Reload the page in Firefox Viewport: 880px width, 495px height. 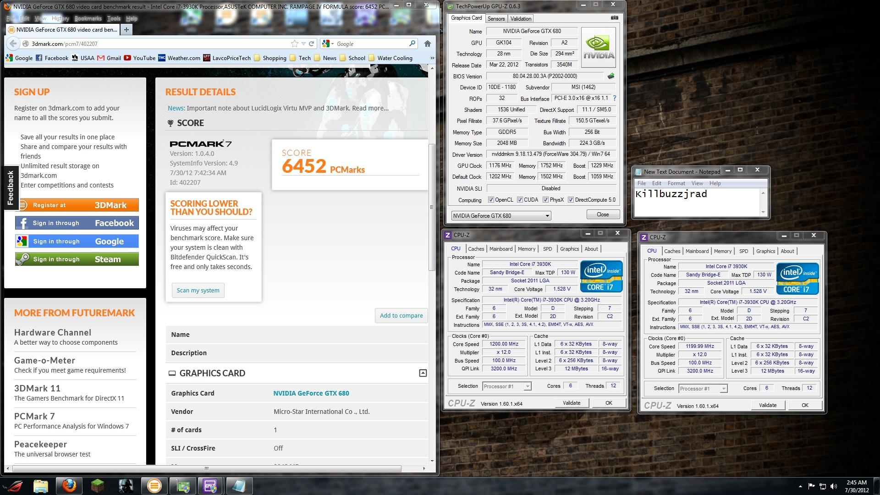tap(312, 44)
